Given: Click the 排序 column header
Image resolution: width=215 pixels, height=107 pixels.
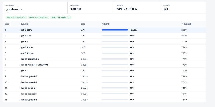Looking at the screenshot, I should tap(7, 24).
